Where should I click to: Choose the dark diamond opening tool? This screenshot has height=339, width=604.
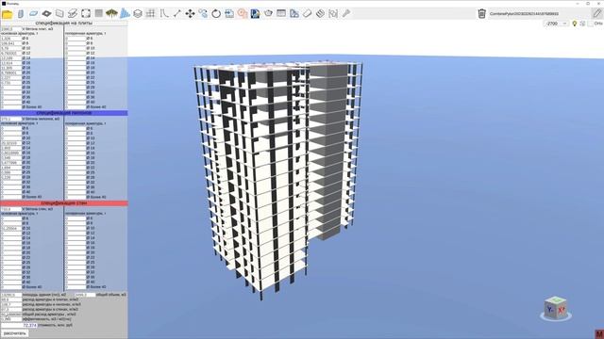tap(46, 14)
